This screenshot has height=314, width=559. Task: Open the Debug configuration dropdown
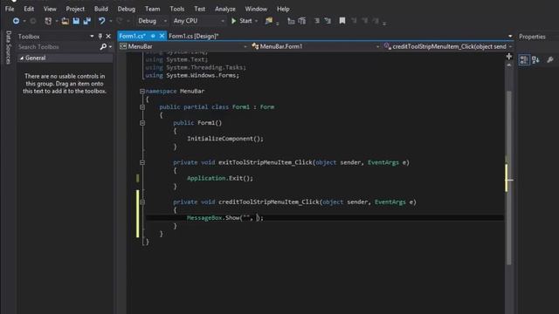[165, 21]
